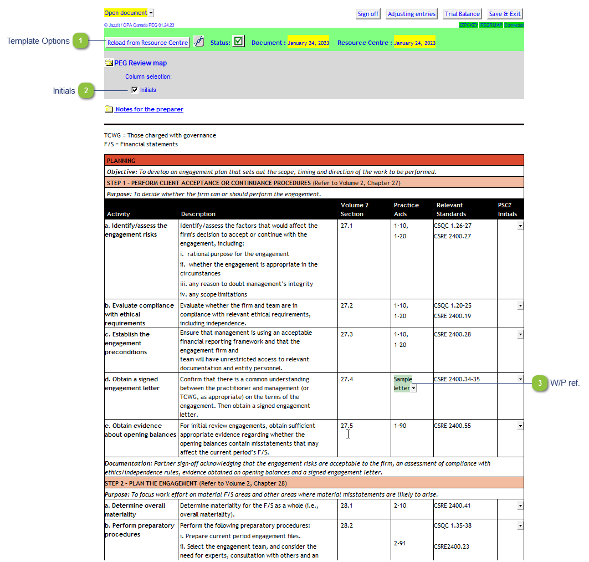Uncheck the Initials column selection checkbox

pyautogui.click(x=135, y=90)
